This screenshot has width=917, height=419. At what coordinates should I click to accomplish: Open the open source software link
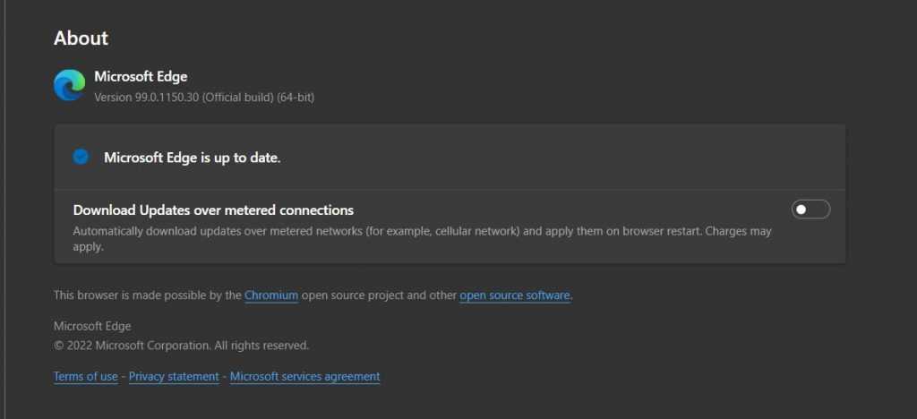tap(515, 295)
